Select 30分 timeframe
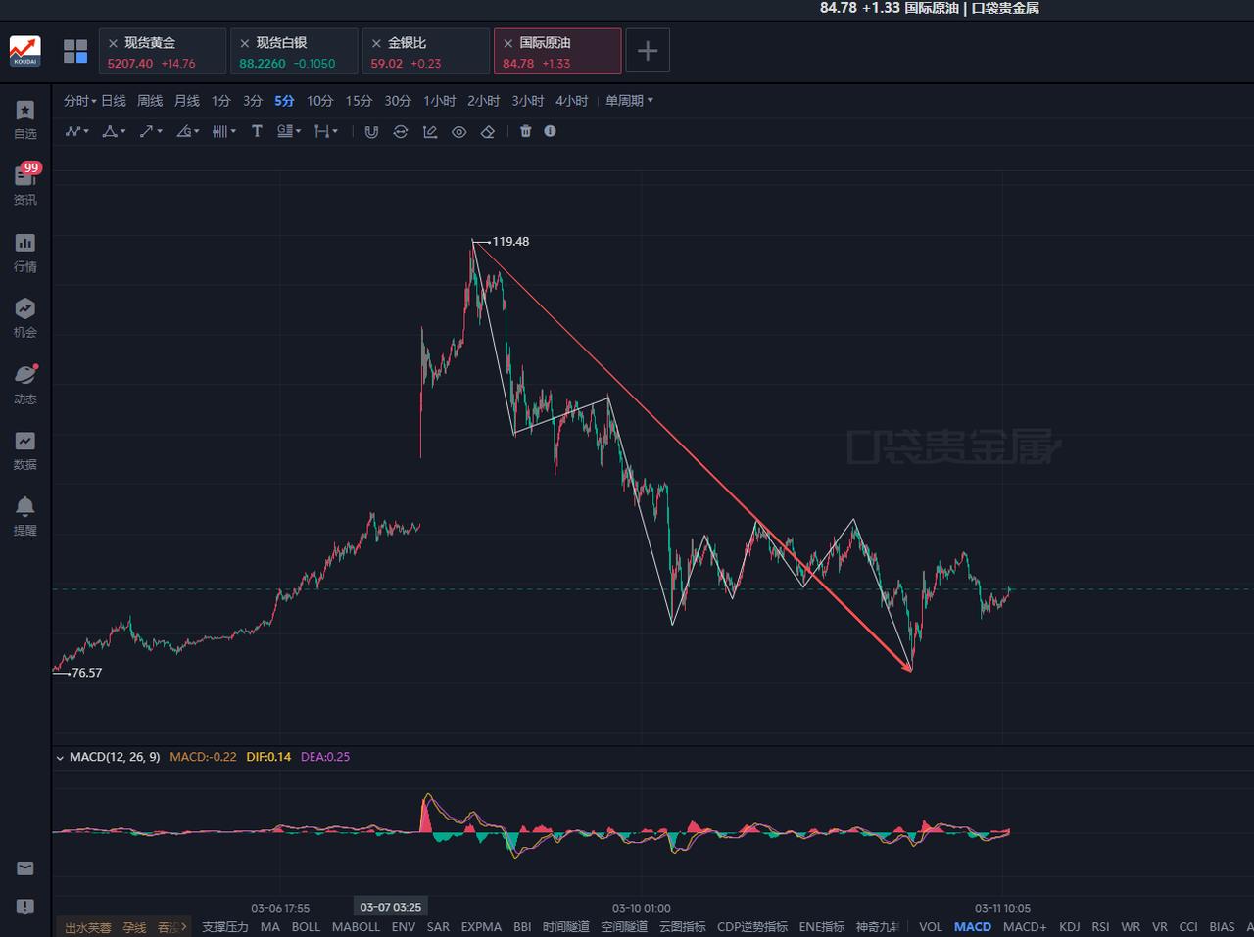The height and width of the screenshot is (937, 1254). click(398, 101)
